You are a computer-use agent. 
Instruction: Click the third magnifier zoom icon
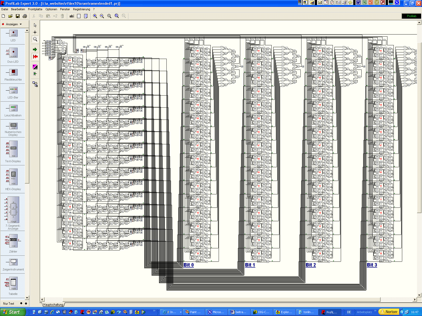coord(109,16)
